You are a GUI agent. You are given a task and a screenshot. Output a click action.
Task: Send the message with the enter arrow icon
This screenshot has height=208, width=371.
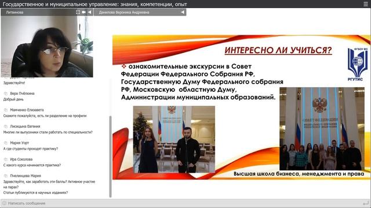(366, 203)
